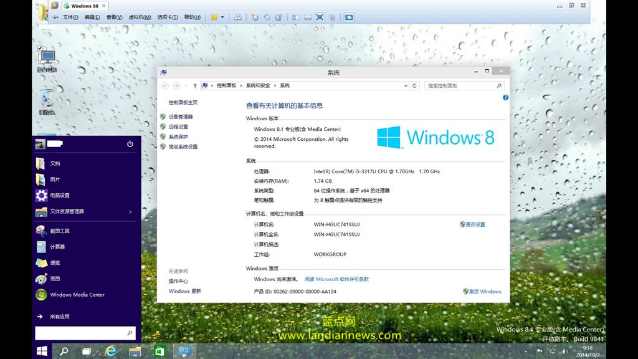Click the VMware console view icon
Screen dimensions: 638x359
(x=349, y=17)
